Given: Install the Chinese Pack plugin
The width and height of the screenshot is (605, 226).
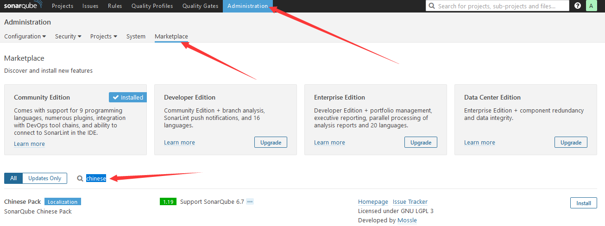Looking at the screenshot, I should click(x=583, y=203).
